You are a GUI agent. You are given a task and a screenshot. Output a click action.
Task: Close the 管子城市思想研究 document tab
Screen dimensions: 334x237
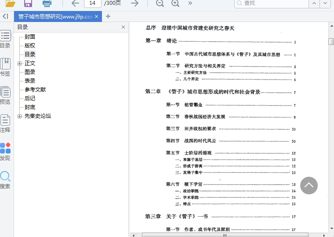click(97, 16)
